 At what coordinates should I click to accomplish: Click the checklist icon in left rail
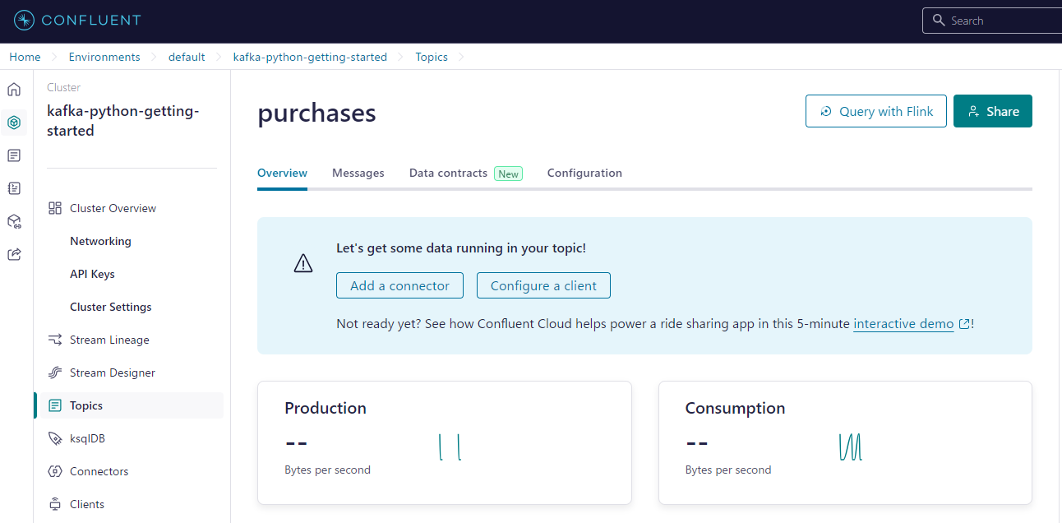14,188
